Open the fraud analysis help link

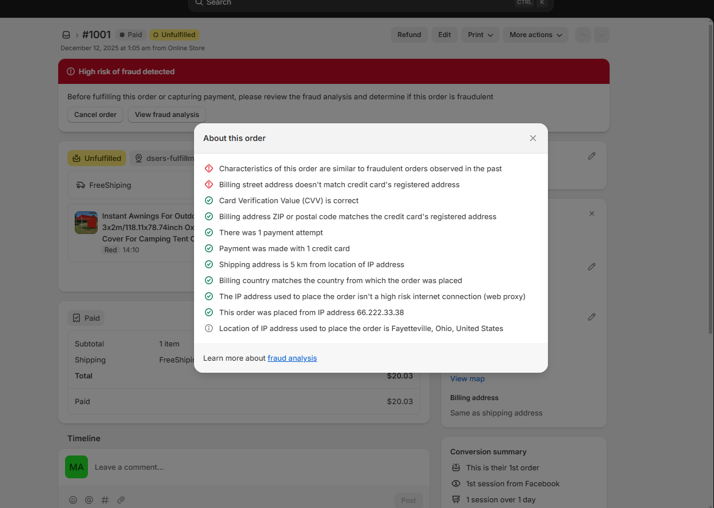click(x=292, y=358)
